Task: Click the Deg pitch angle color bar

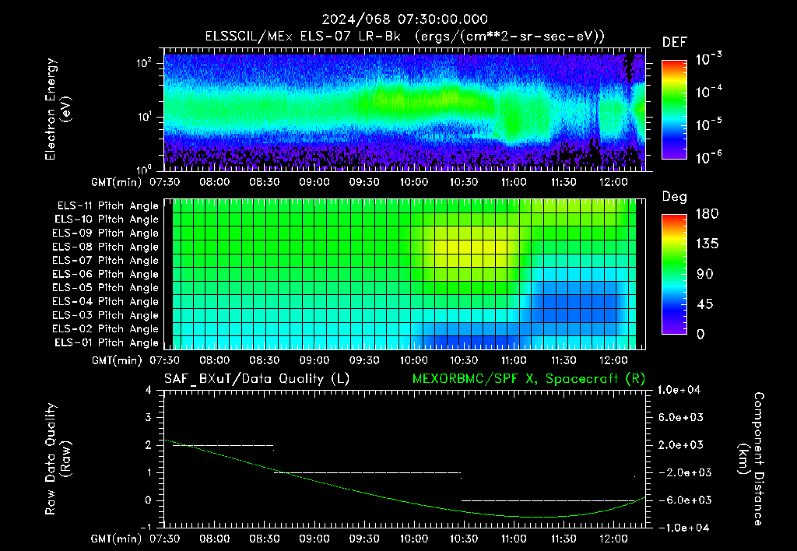Action: (674, 274)
